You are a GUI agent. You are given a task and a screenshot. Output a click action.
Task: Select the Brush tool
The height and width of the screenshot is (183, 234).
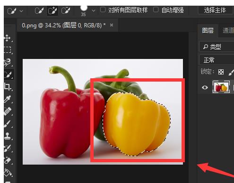[x=7, y=124]
